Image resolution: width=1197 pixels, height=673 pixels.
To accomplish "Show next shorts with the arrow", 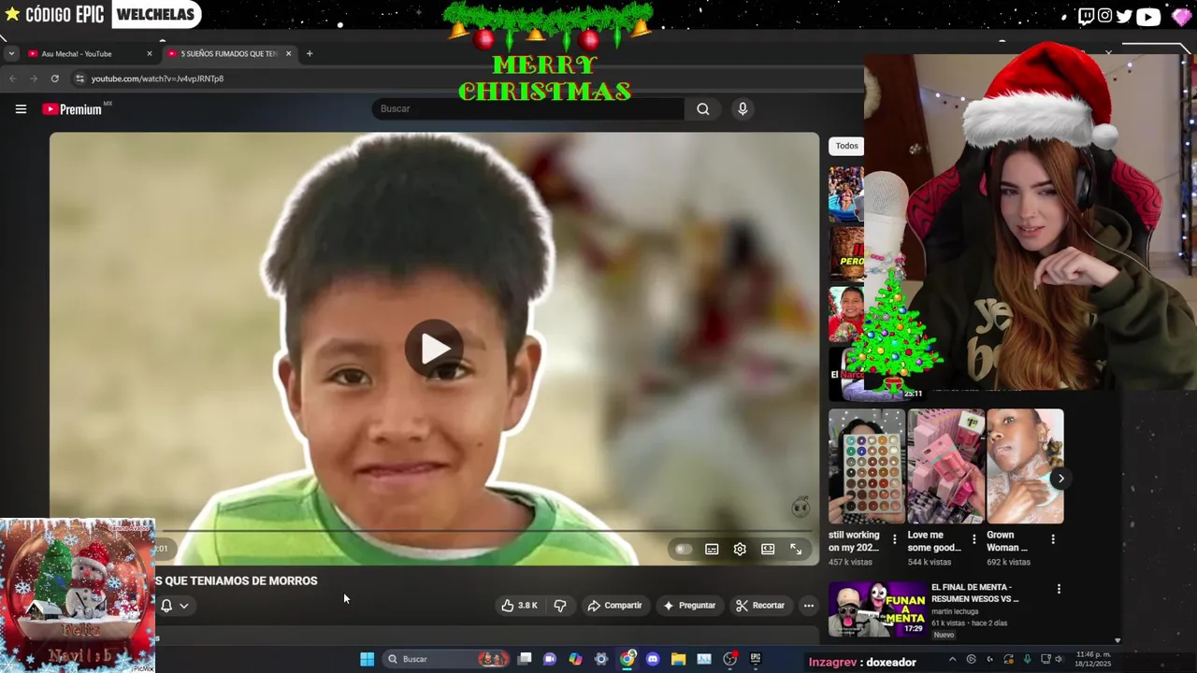I will tap(1060, 479).
